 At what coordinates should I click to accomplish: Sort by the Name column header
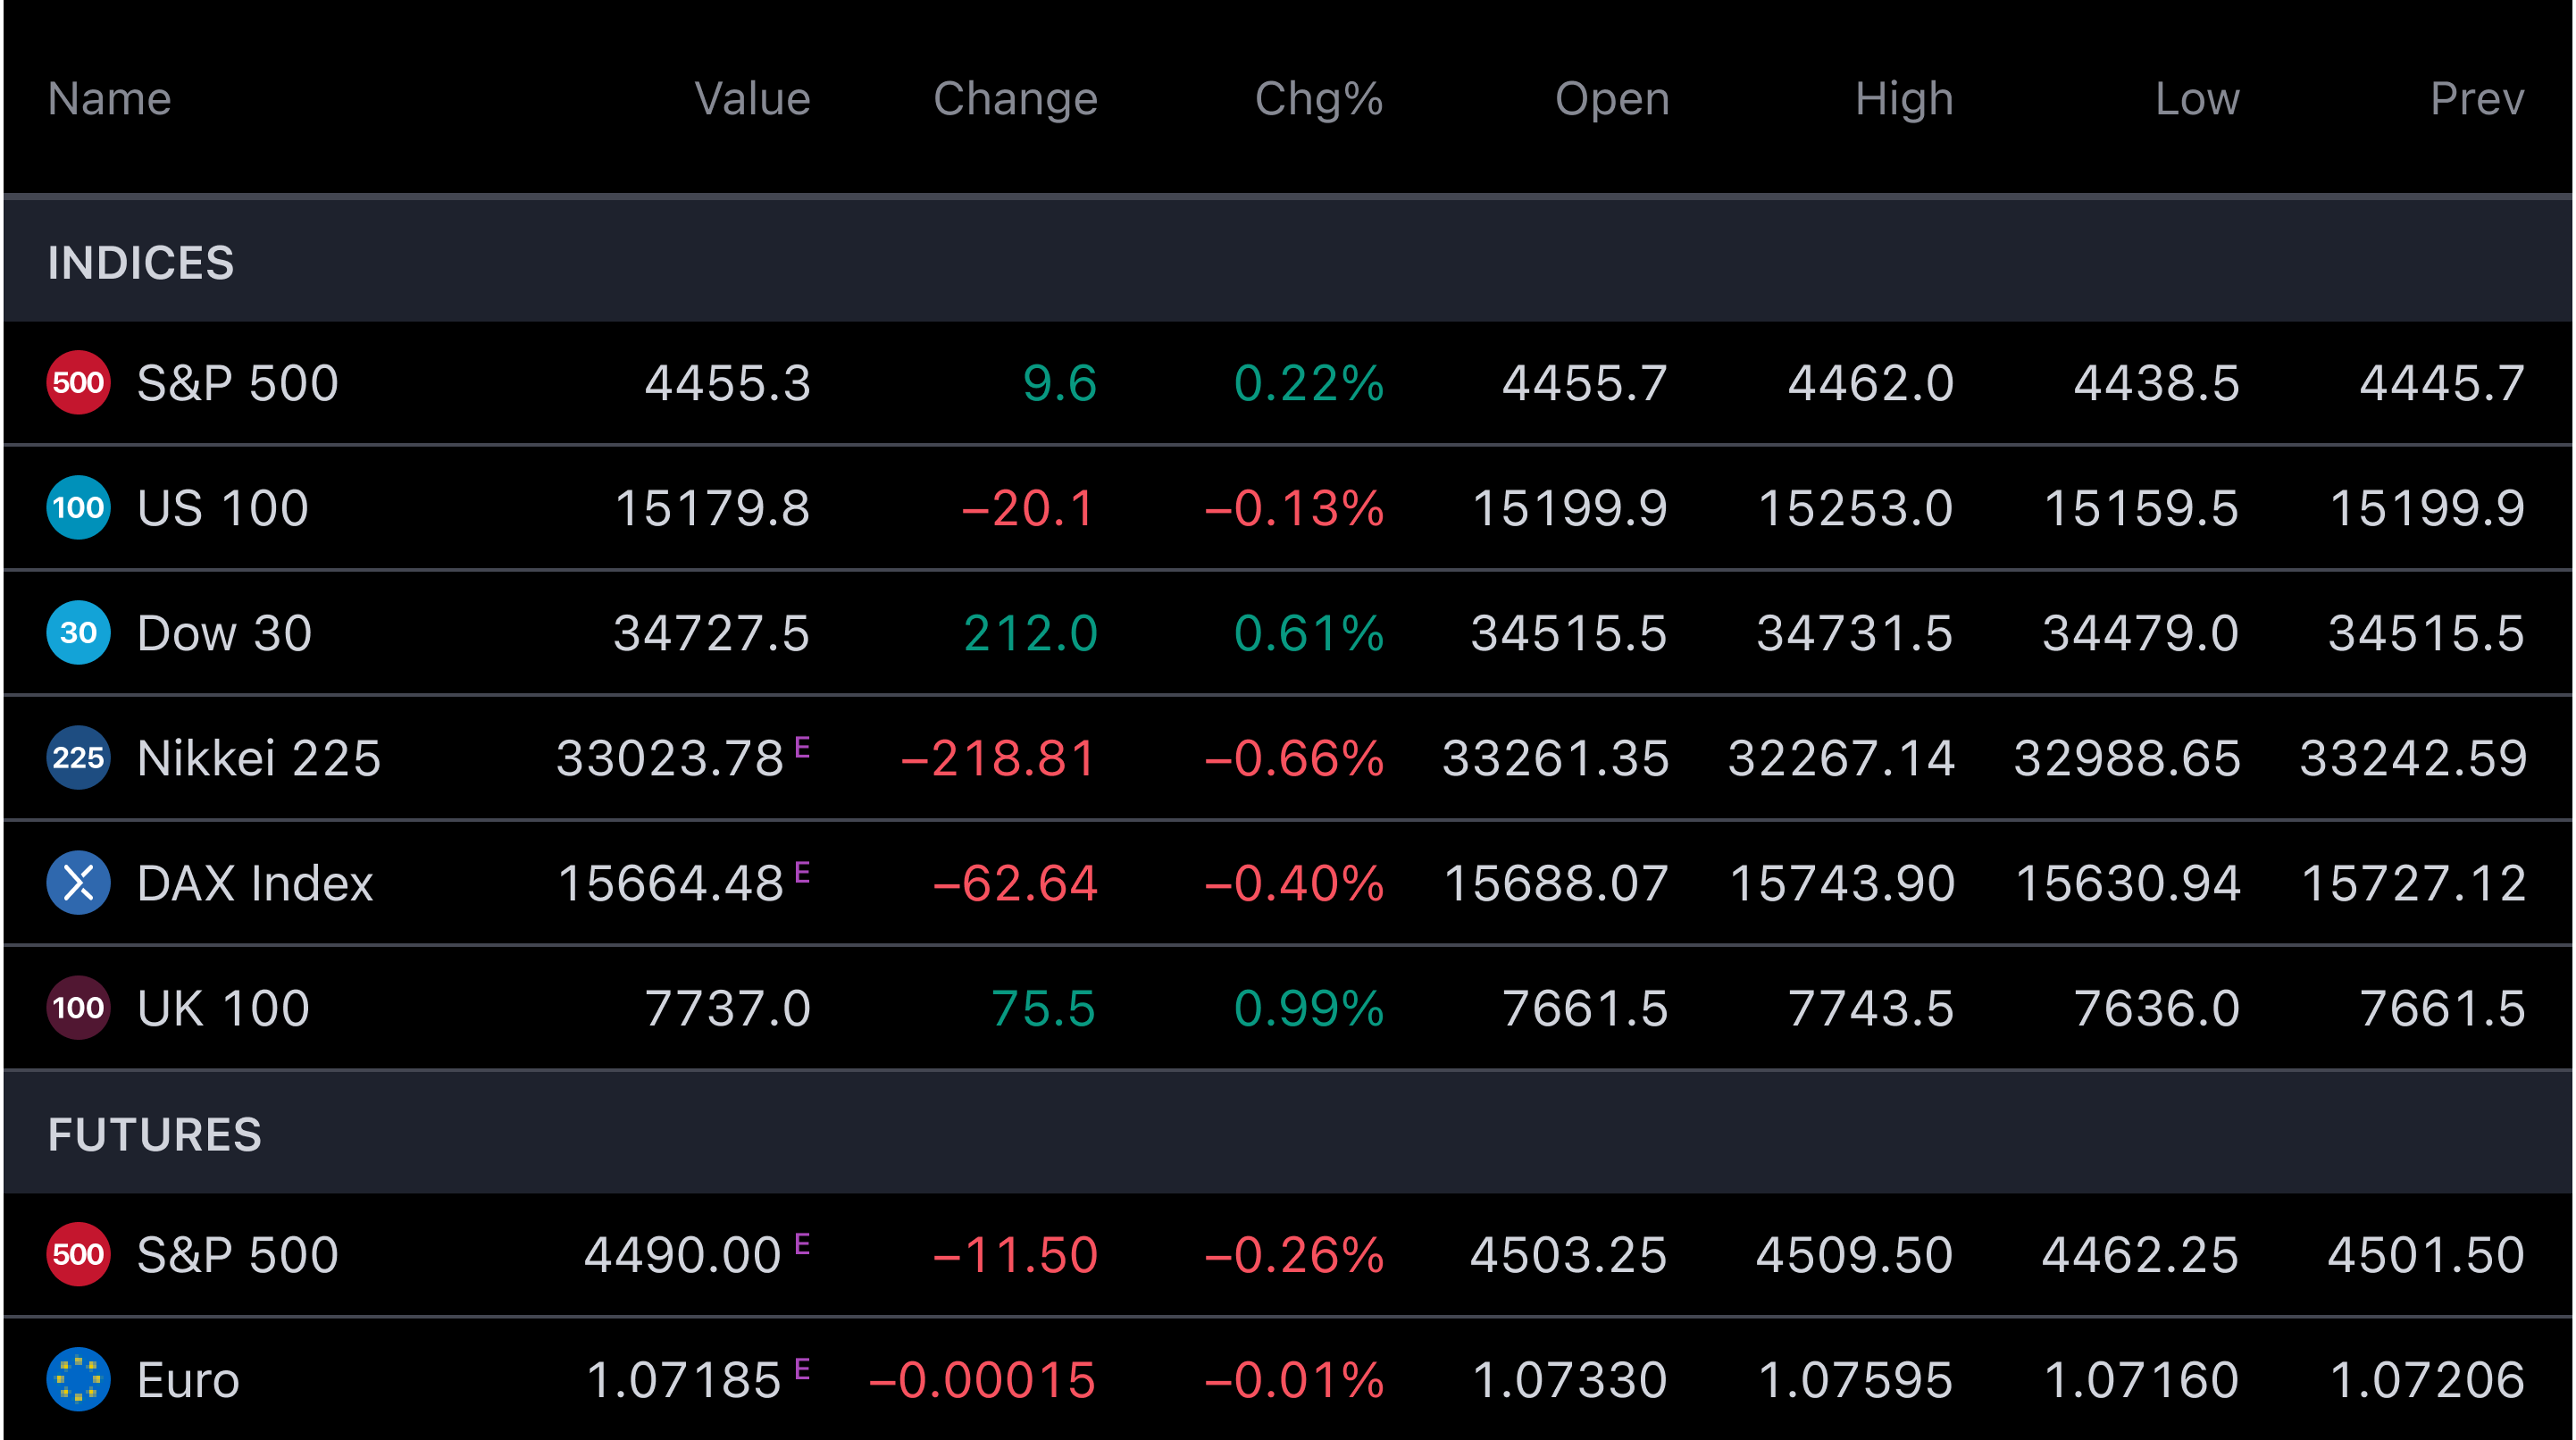coord(110,99)
